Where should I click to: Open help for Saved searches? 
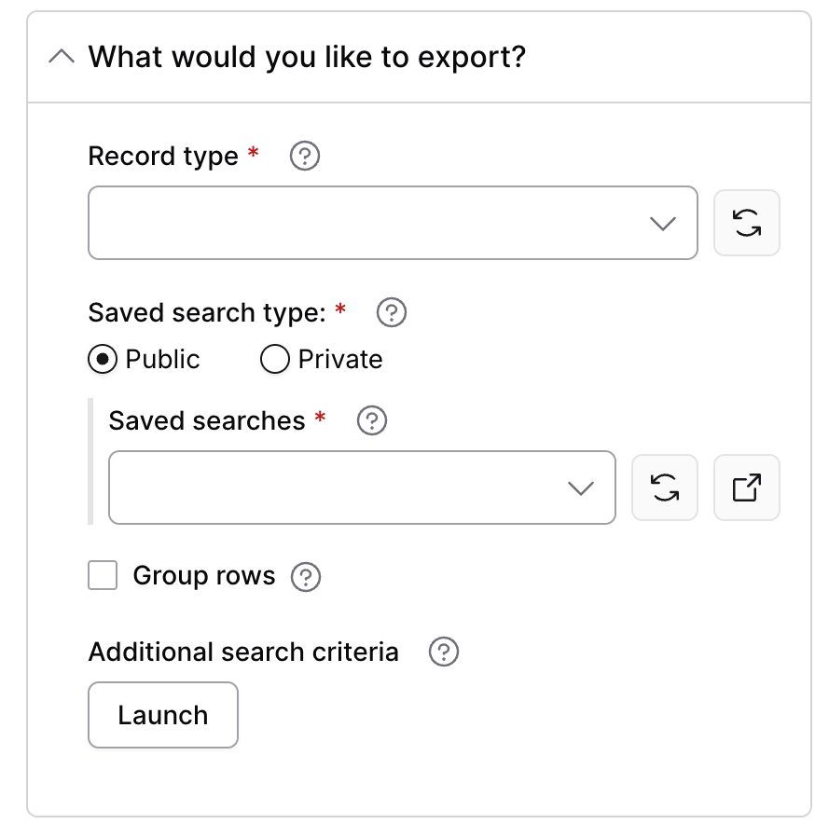372,421
